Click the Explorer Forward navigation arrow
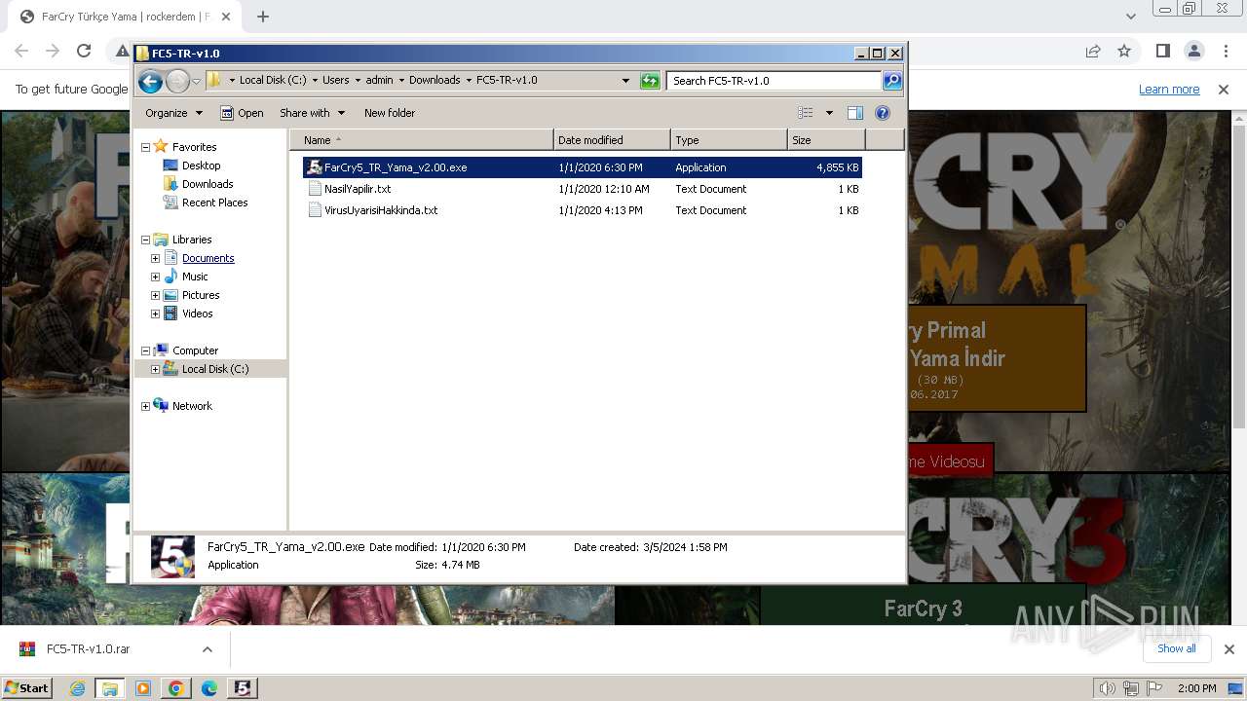The image size is (1247, 701). (177, 81)
